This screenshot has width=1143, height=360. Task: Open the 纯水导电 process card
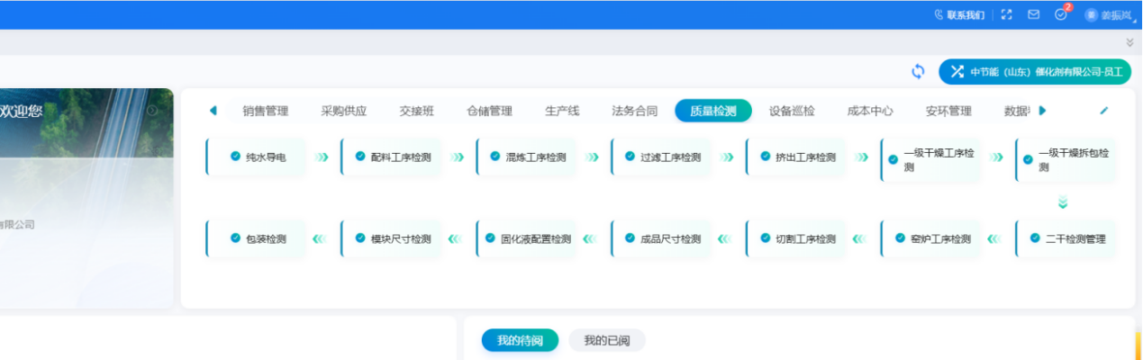(258, 157)
